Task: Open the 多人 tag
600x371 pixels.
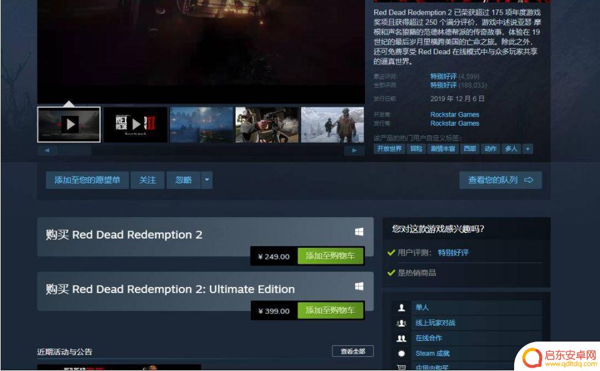Action: pyautogui.click(x=511, y=149)
